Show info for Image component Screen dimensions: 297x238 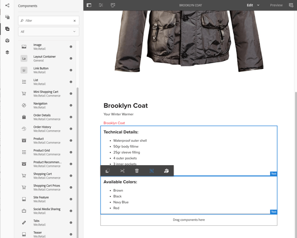[x=71, y=47]
